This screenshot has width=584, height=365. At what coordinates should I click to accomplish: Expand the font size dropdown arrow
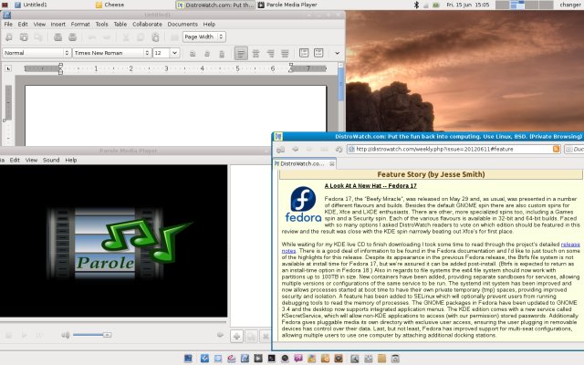(174, 53)
